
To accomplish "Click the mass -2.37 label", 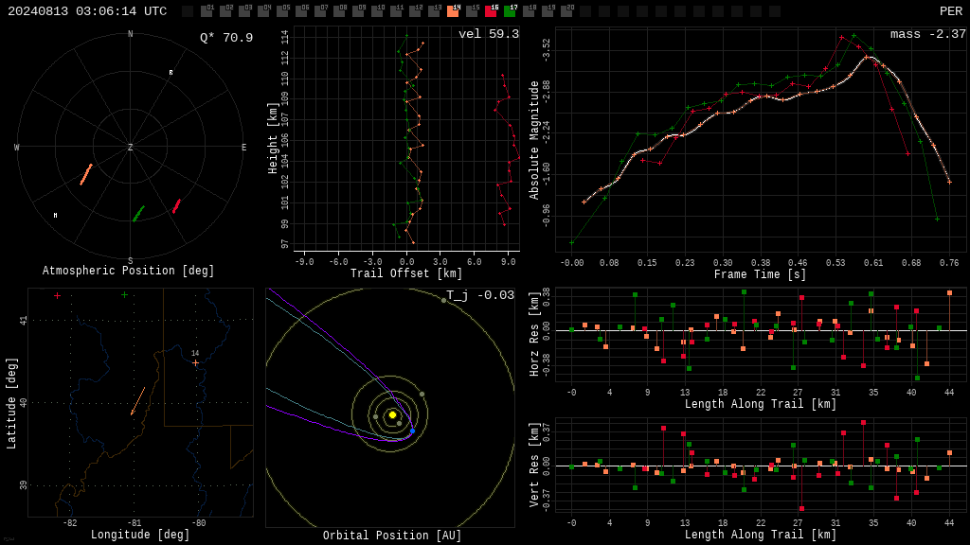I will (928, 34).
